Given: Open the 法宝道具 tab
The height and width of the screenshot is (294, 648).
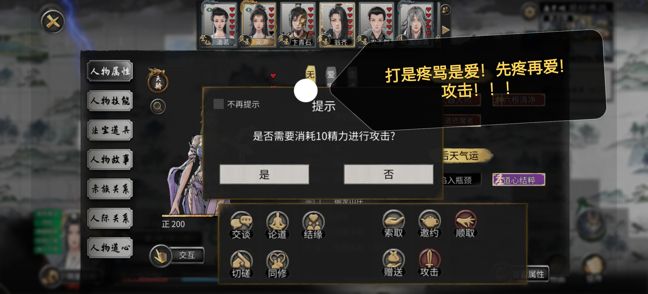Looking at the screenshot, I should [110, 130].
